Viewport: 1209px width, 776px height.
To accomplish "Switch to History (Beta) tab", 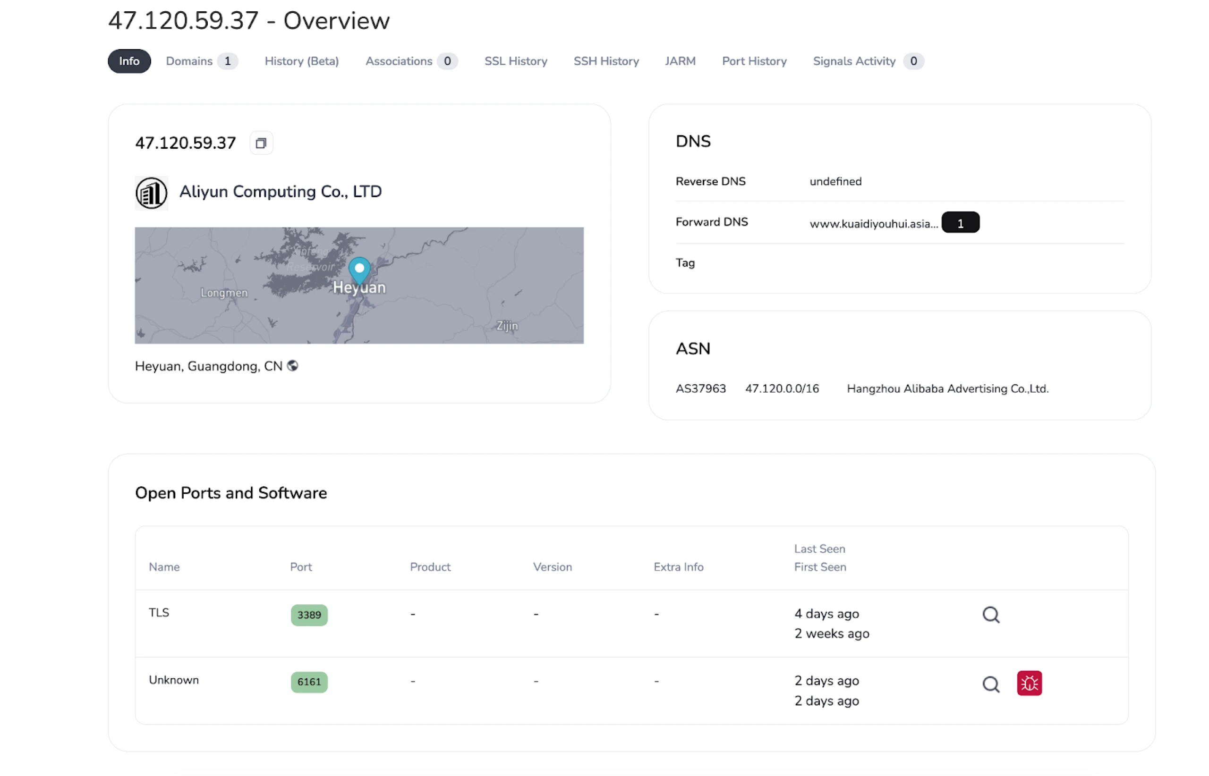I will coord(301,61).
